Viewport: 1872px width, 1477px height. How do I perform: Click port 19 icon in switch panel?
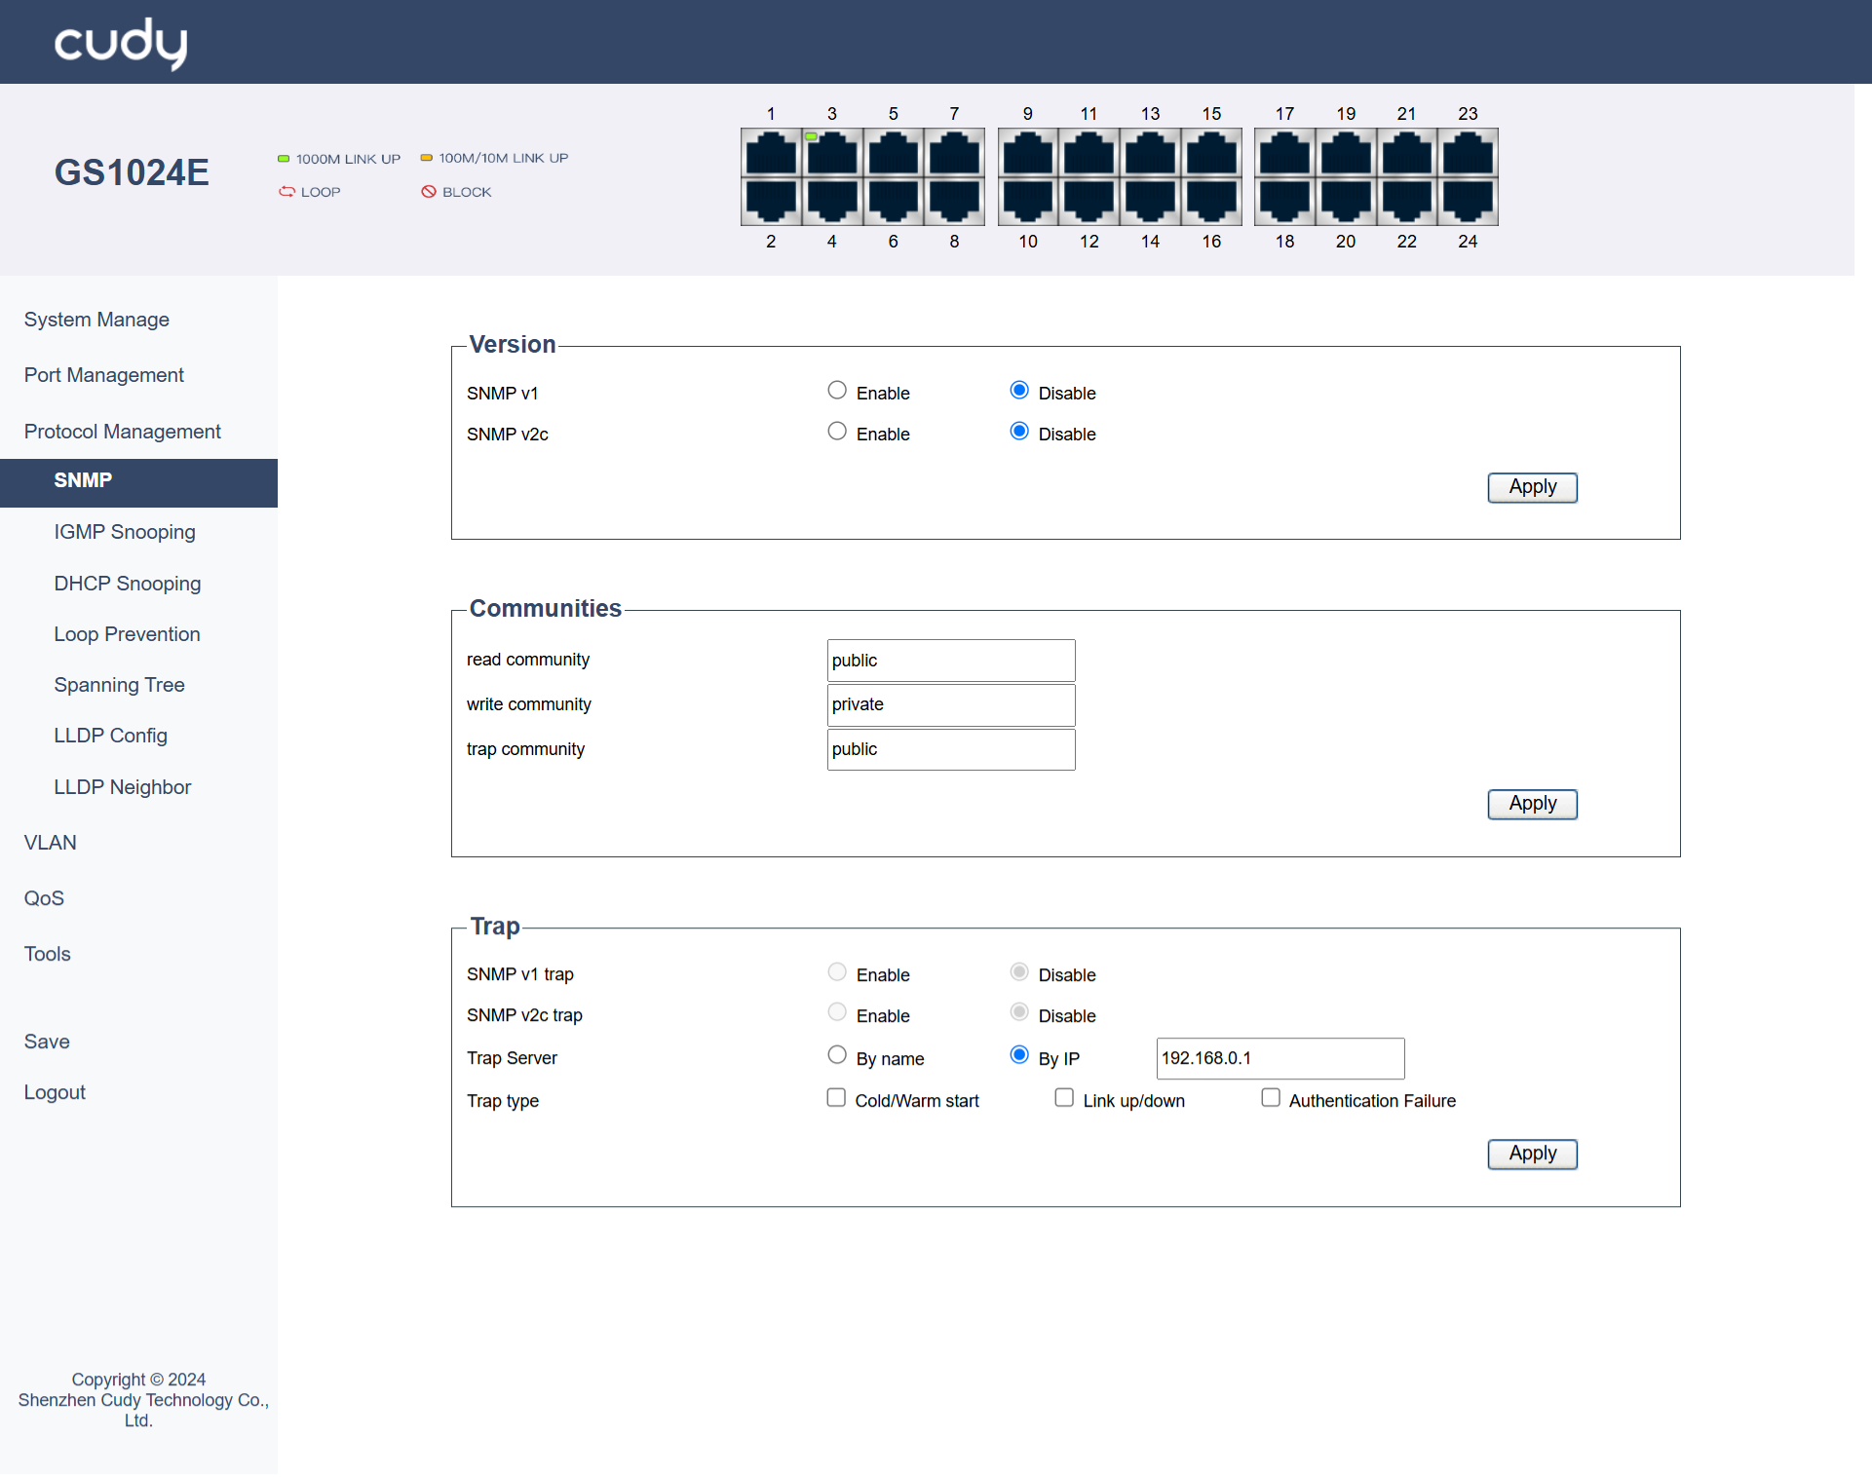click(1347, 153)
